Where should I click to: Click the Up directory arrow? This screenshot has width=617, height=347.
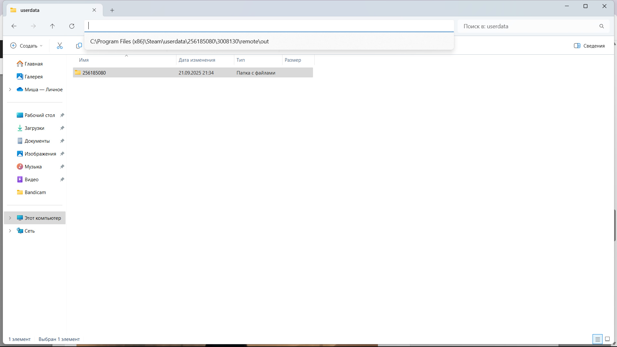[52, 26]
